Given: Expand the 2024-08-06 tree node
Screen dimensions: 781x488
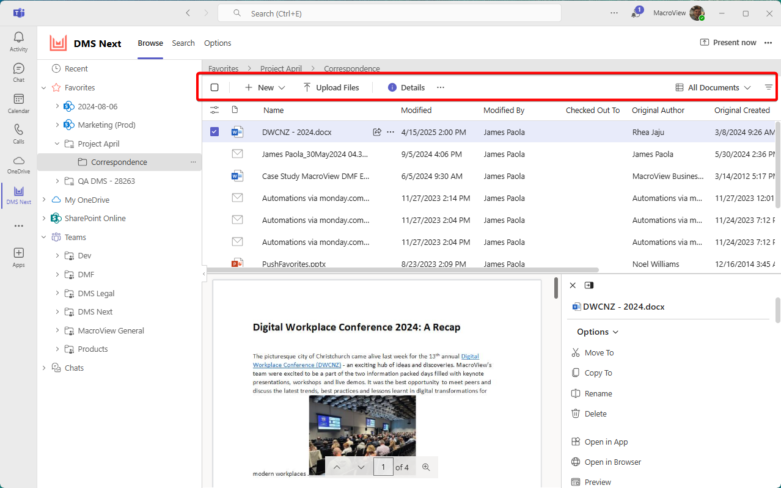Looking at the screenshot, I should pos(57,106).
